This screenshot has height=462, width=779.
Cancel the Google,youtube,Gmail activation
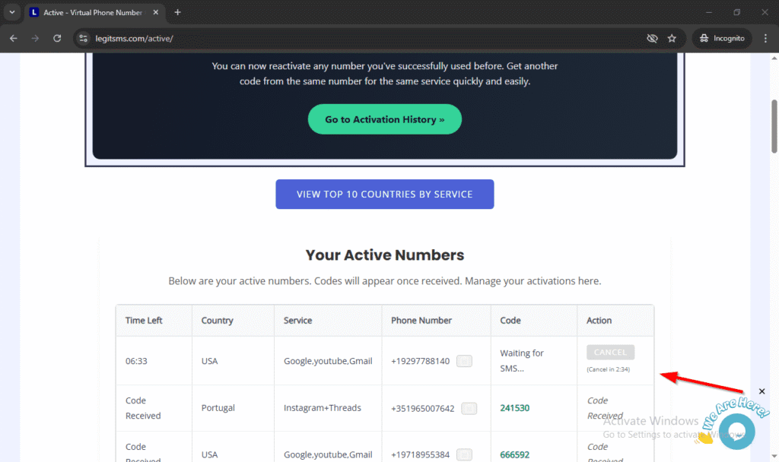point(610,353)
